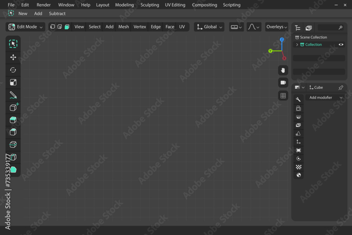The width and height of the screenshot is (352, 235).
Task: Select the Poly Build tool
Action: (13, 169)
